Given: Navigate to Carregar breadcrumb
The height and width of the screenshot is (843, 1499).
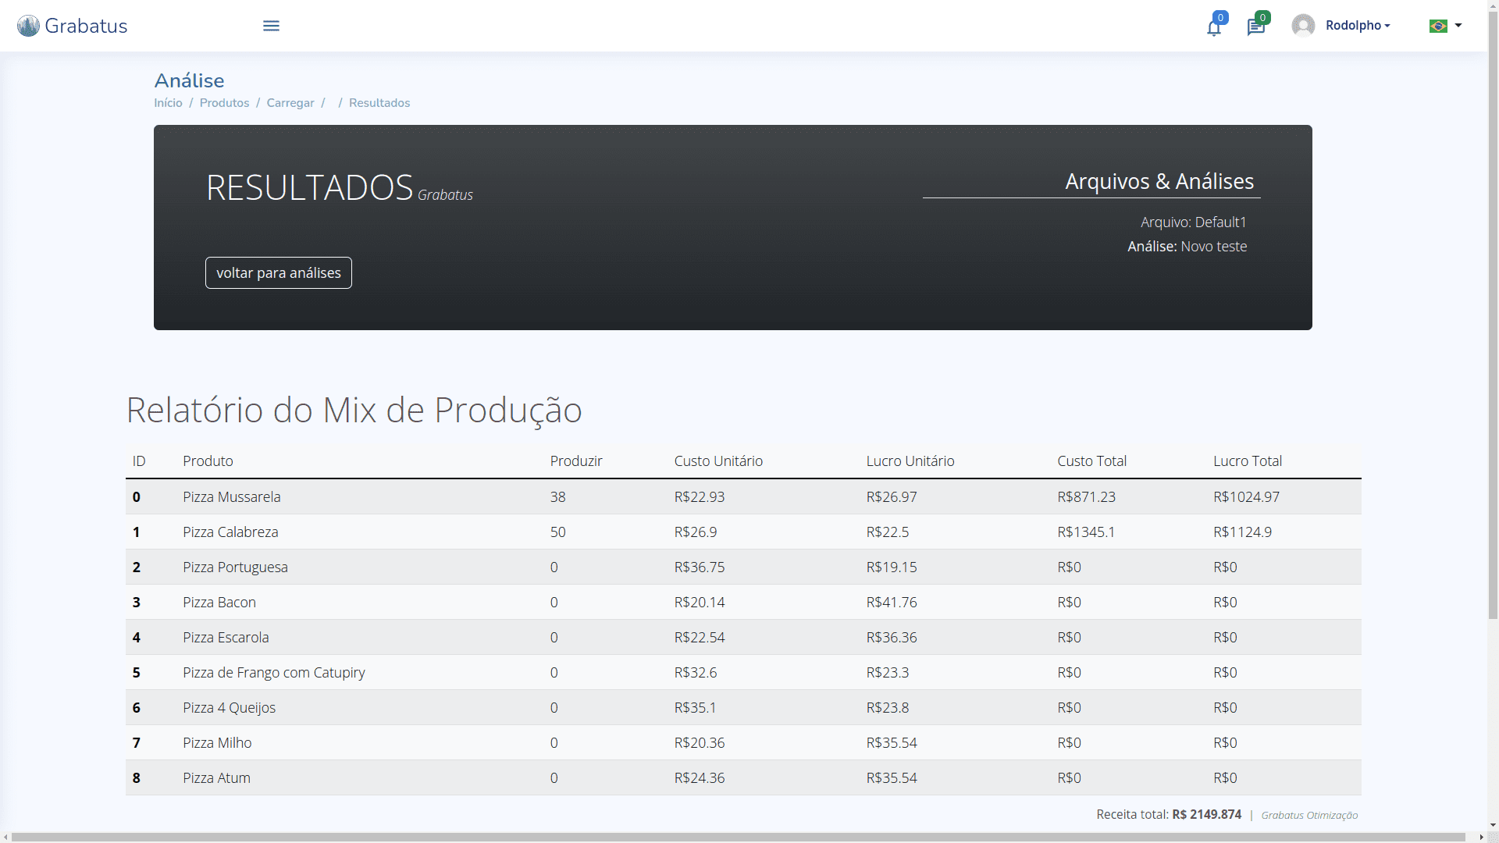Looking at the screenshot, I should pyautogui.click(x=290, y=103).
